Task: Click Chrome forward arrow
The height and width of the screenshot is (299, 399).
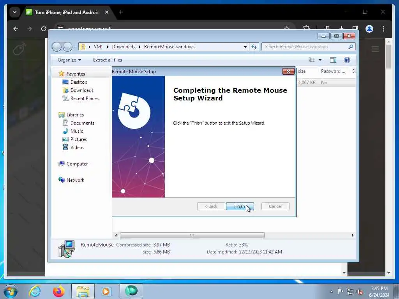Action: [x=30, y=29]
